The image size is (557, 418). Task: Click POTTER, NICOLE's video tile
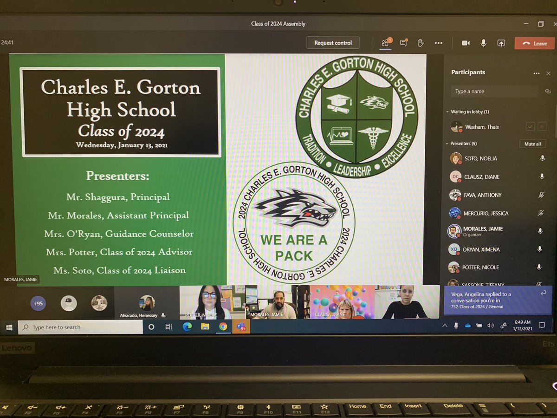212,302
